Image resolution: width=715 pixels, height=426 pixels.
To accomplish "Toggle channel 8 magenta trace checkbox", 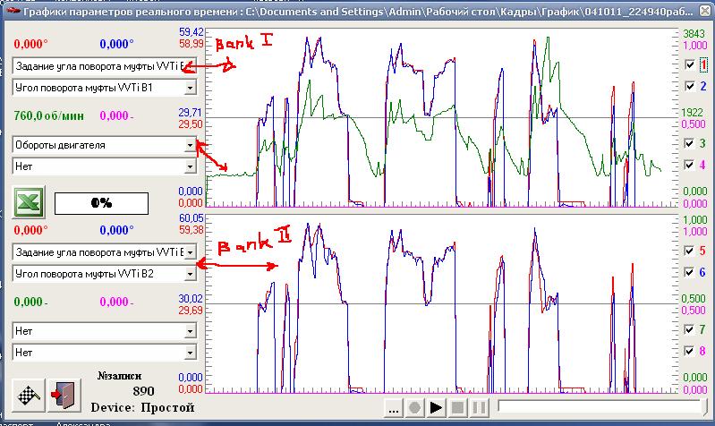I will [x=689, y=352].
